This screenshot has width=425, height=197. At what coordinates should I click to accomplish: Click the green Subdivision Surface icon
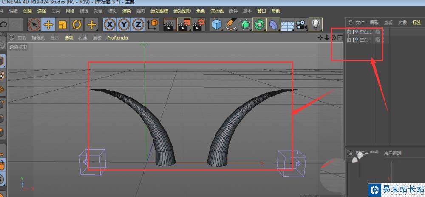pos(245,25)
